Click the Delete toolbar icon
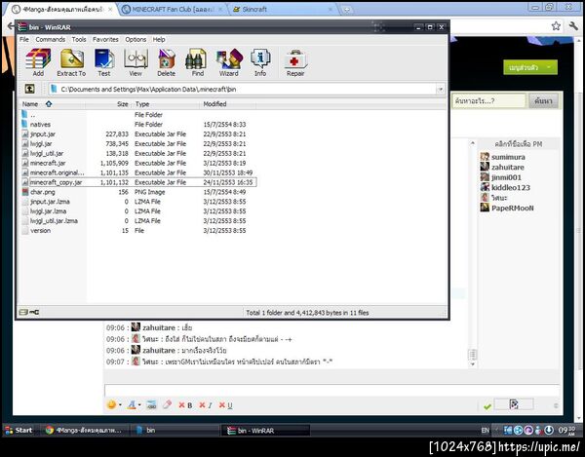Image resolution: width=585 pixels, height=457 pixels. pyautogui.click(x=167, y=62)
